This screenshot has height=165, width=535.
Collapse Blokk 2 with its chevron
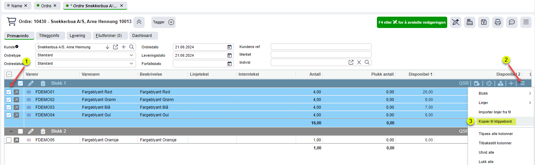click(11, 131)
